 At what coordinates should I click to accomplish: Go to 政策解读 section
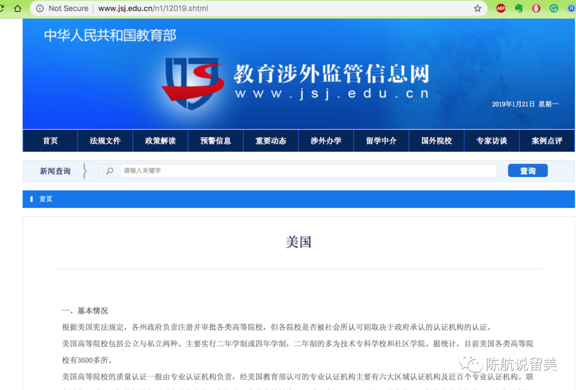(x=161, y=141)
